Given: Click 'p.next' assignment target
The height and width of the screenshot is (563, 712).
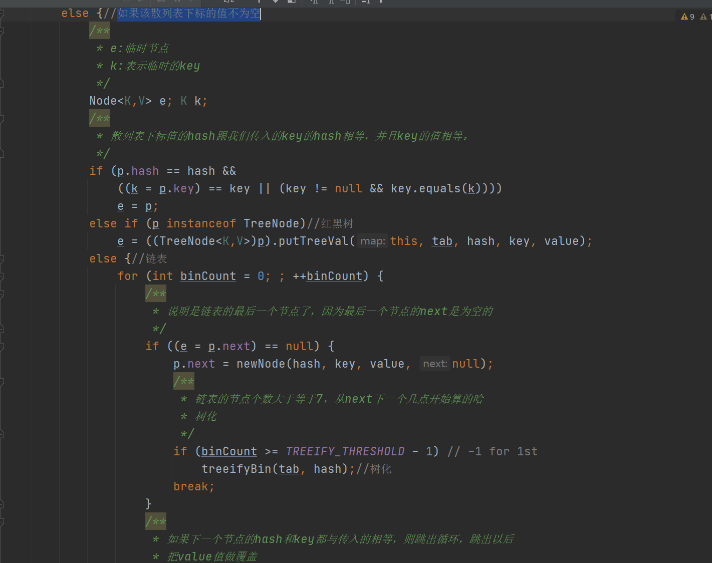Looking at the screenshot, I should [x=194, y=364].
